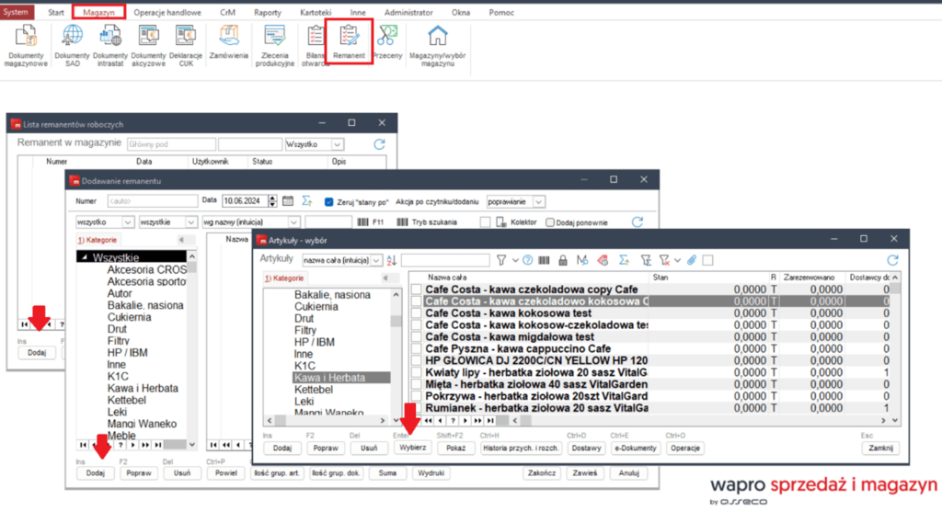
Task: Click the Zlecenia produkcyjne icon
Action: (273, 37)
